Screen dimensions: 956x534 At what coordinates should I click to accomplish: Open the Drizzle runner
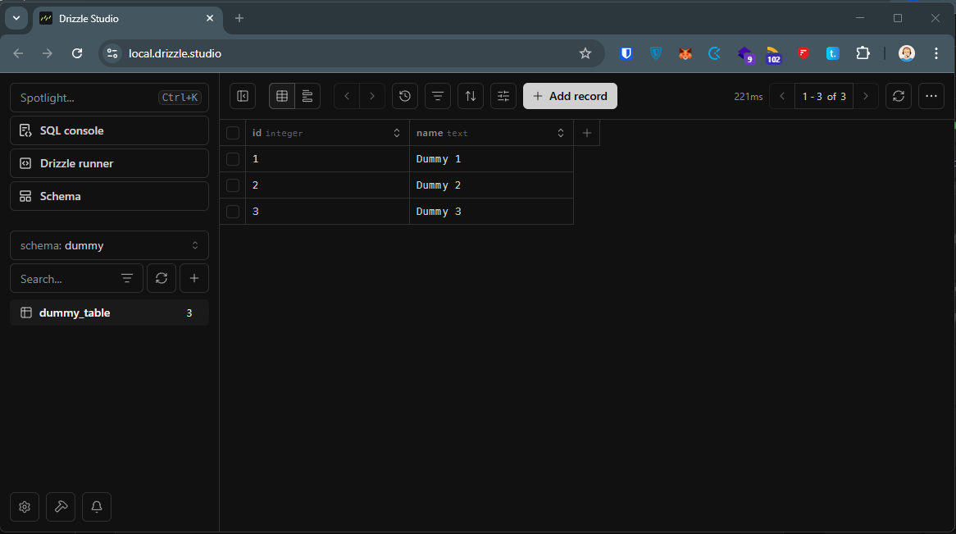click(x=109, y=163)
